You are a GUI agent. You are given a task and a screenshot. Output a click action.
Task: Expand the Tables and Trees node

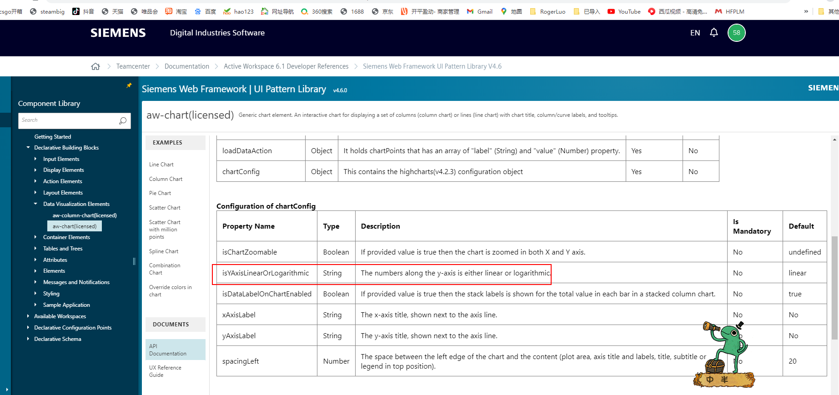35,249
